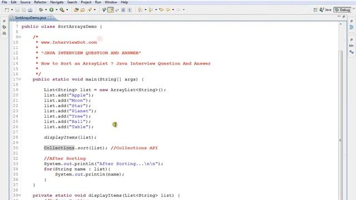Open the Run configurations dropdown arrow
Image resolution: width=356 pixels, height=200 pixels.
point(56,10)
